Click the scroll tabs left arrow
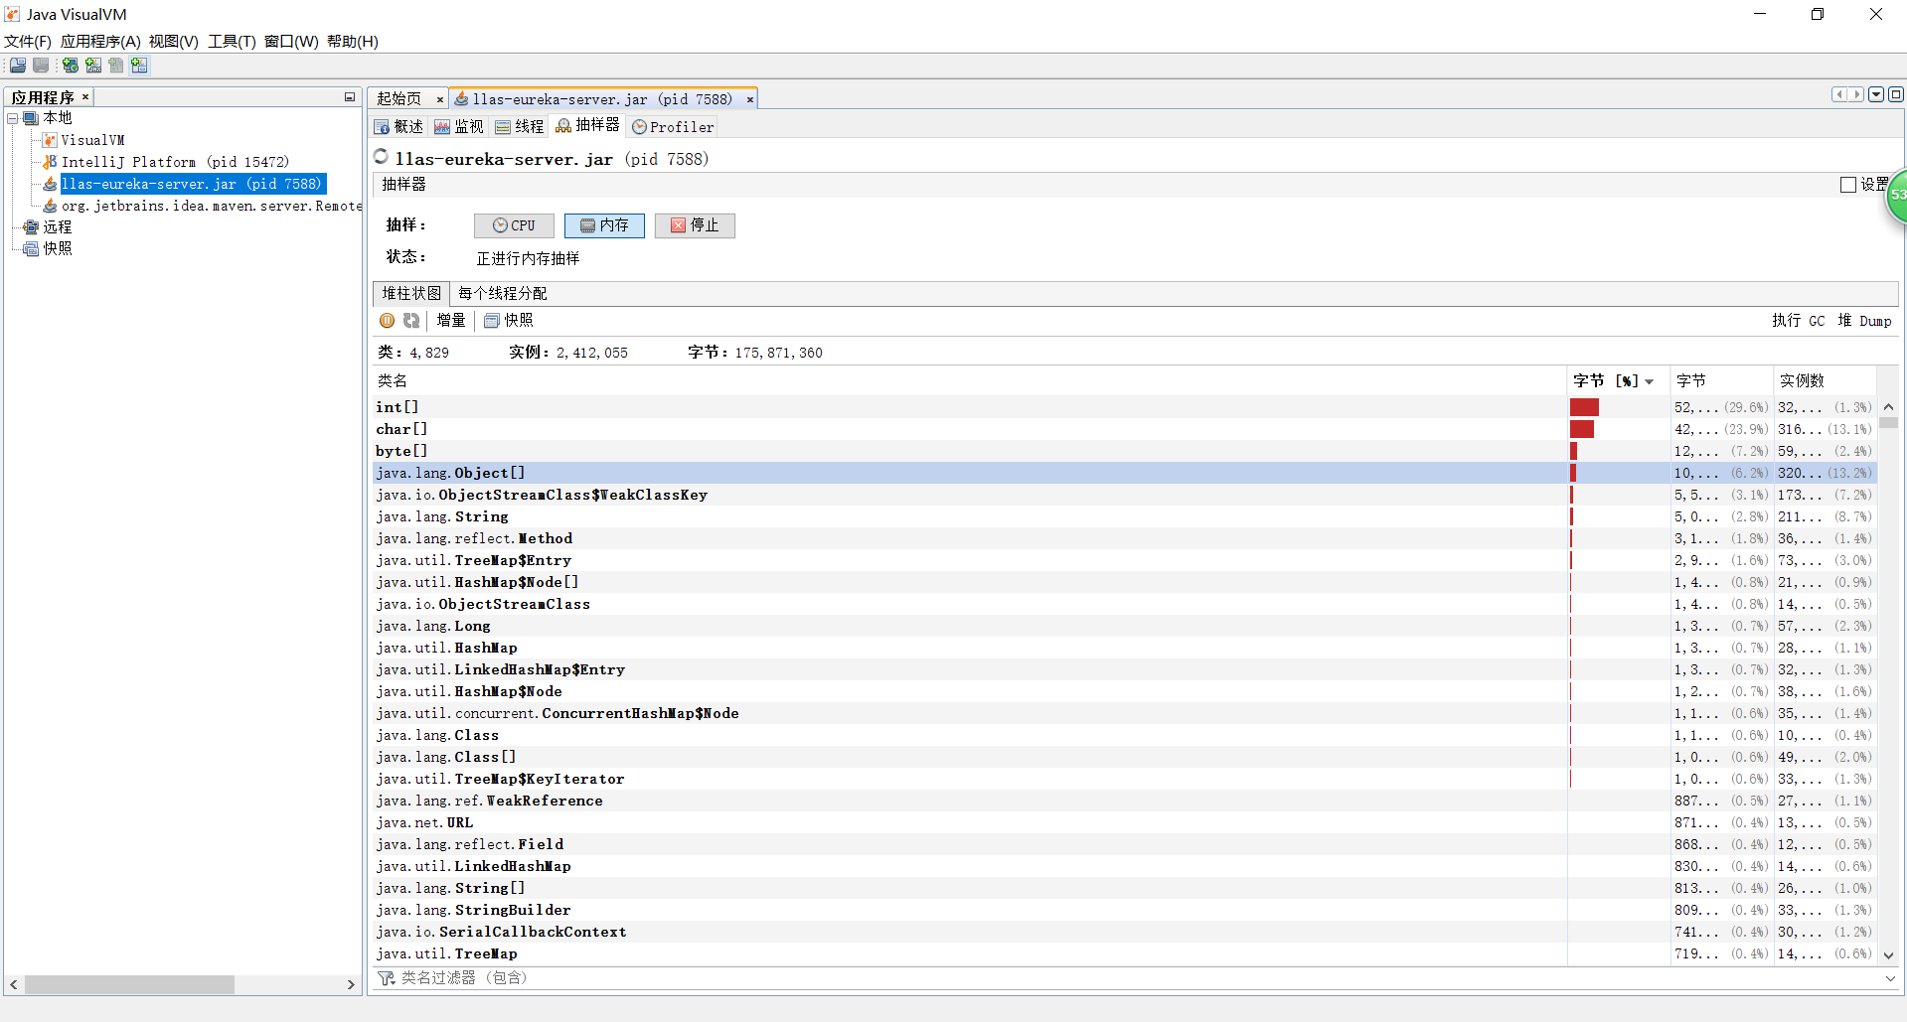 [x=1840, y=95]
